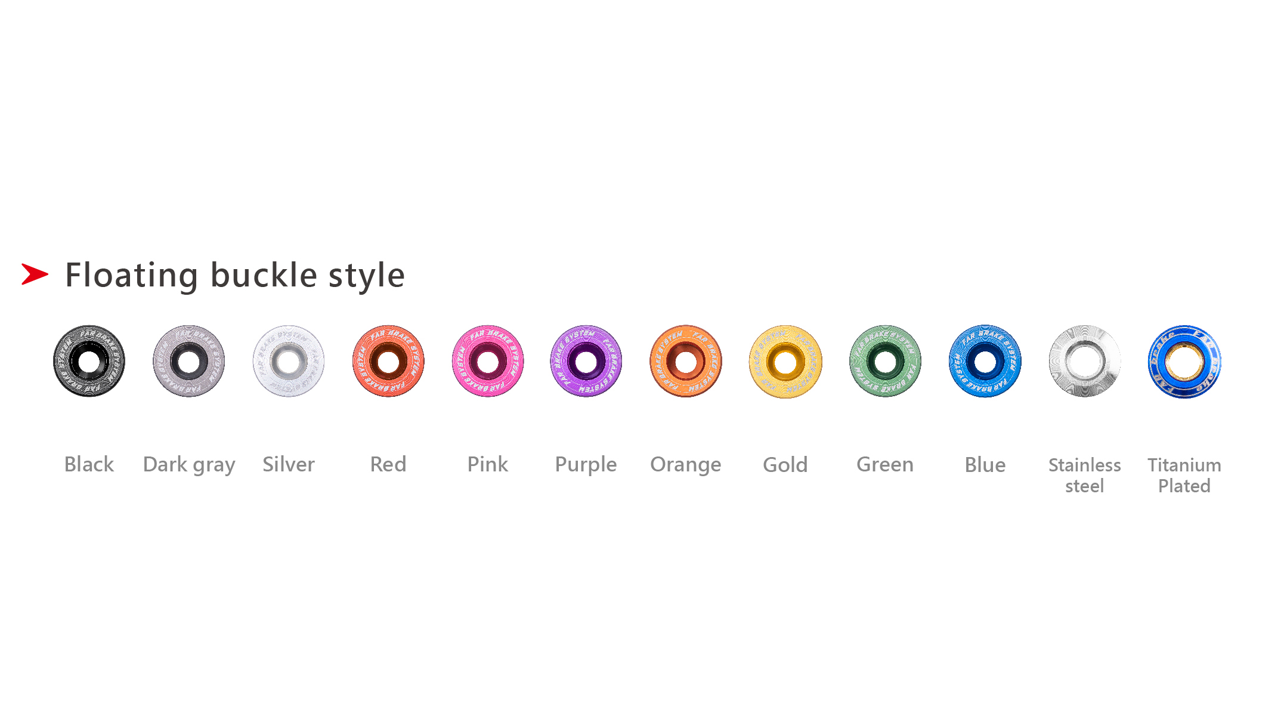Choose the Pink floating buckle
The width and height of the screenshot is (1287, 725).
click(x=488, y=361)
